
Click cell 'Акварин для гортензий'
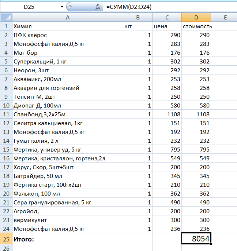(68, 88)
